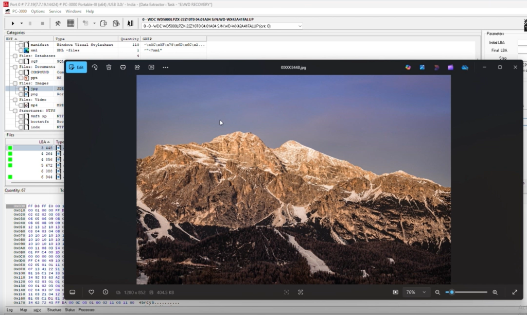The image size is (527, 315).
Task: Tick the mp4 checkbox under Files: Video
Action: point(21,105)
